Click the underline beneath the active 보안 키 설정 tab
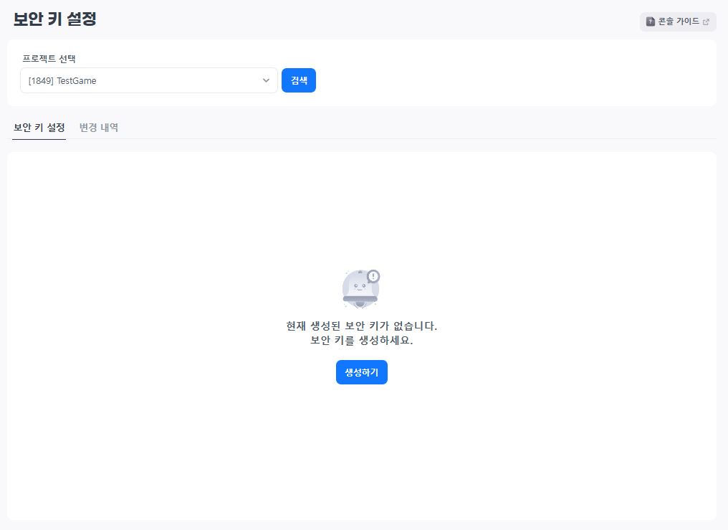Viewport: 728px width, 530px height. tap(39, 139)
